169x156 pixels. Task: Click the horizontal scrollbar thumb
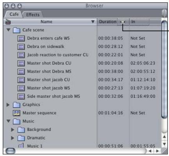pyautogui.click(x=11, y=151)
